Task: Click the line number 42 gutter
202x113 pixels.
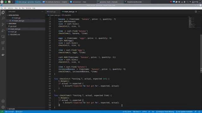Action: pyautogui.click(x=50, y=79)
